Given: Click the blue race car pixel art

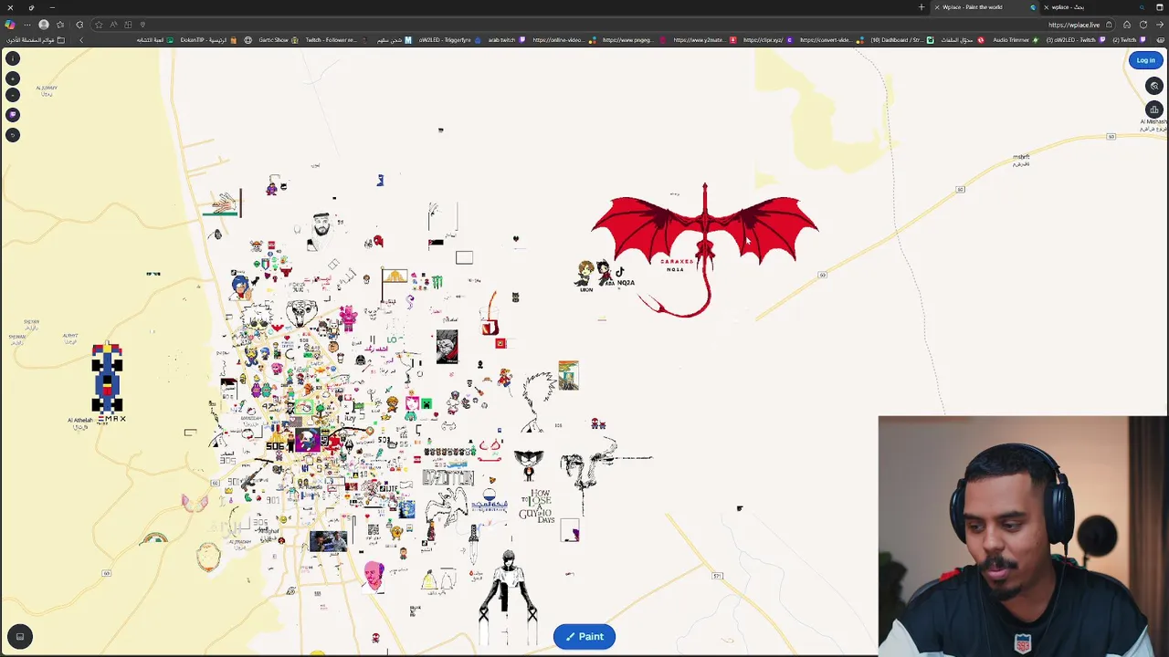Looking at the screenshot, I should [107, 378].
